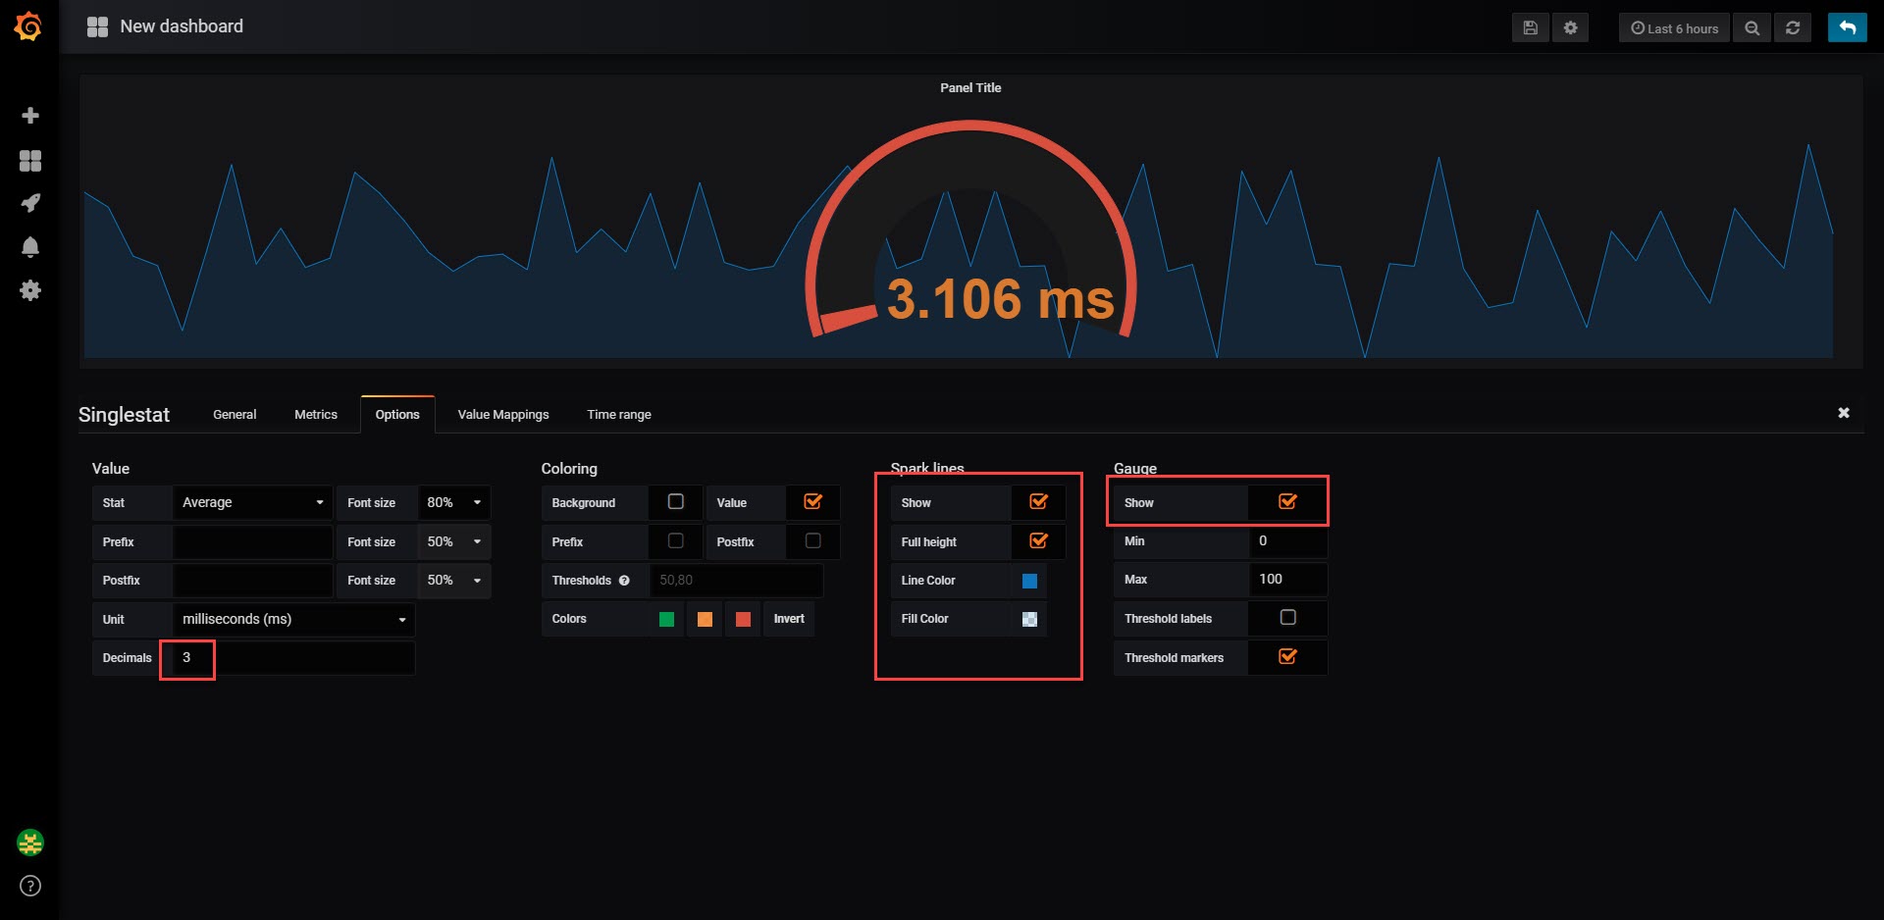1884x920 pixels.
Task: Click the Singlestat panel type heading
Action: [124, 415]
